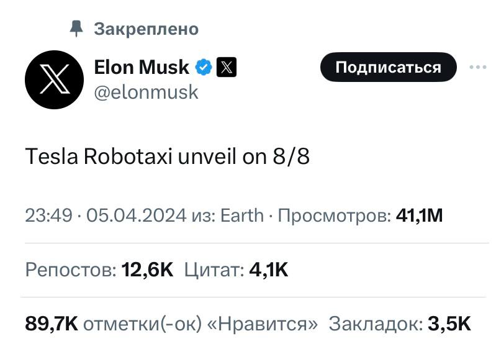Viewport: 496px width, 349px height.
Task: Click the @elonmusk handle
Action: [146, 92]
